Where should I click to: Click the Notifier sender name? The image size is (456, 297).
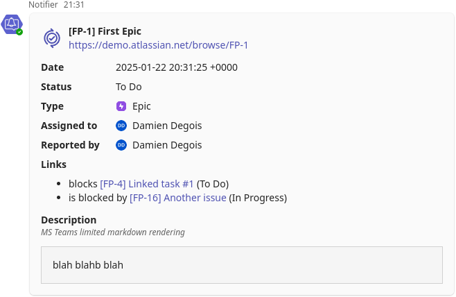tap(44, 5)
